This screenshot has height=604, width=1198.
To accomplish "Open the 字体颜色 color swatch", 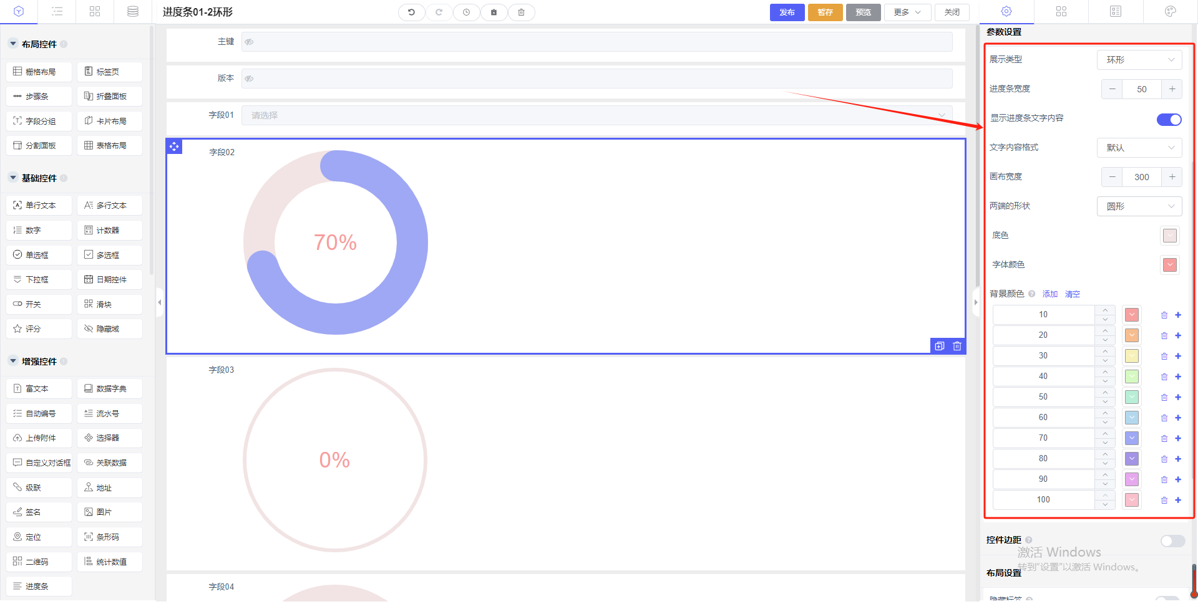I will coord(1170,265).
